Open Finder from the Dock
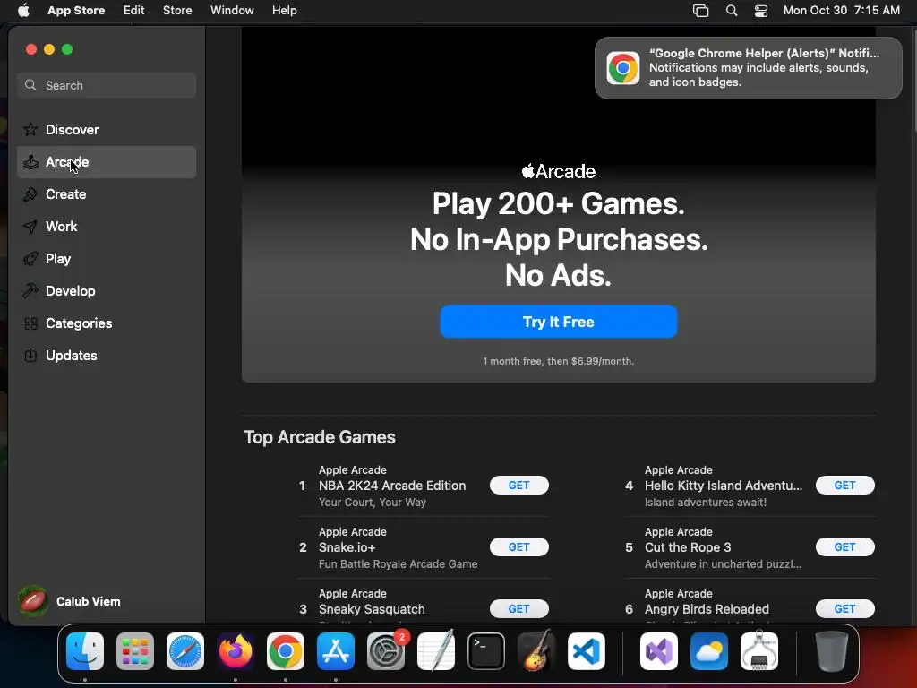 (x=85, y=651)
